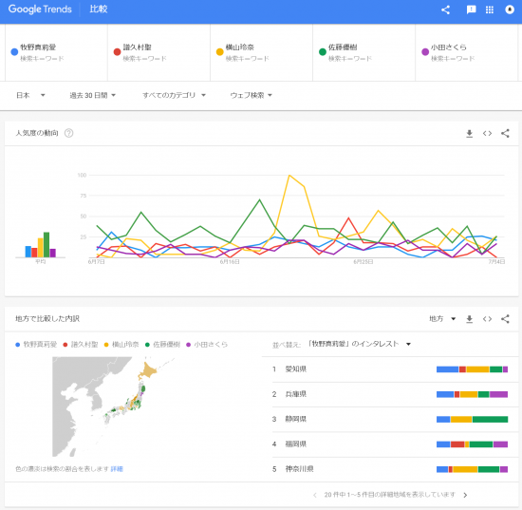
Task: Share the 地方で比較した内訳 card
Action: (505, 319)
